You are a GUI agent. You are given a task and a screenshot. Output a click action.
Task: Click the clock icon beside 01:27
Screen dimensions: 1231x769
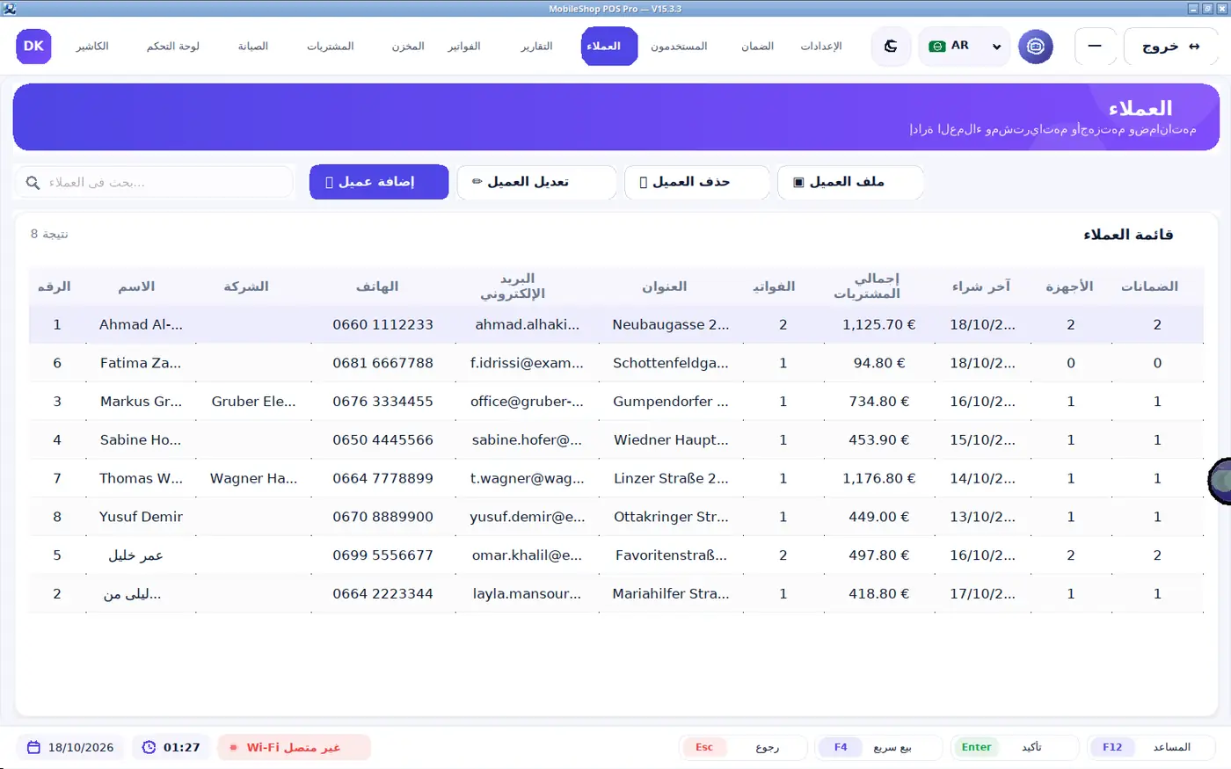[x=149, y=748]
